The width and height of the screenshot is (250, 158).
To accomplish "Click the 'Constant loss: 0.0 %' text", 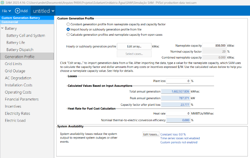I will coord(173,135).
